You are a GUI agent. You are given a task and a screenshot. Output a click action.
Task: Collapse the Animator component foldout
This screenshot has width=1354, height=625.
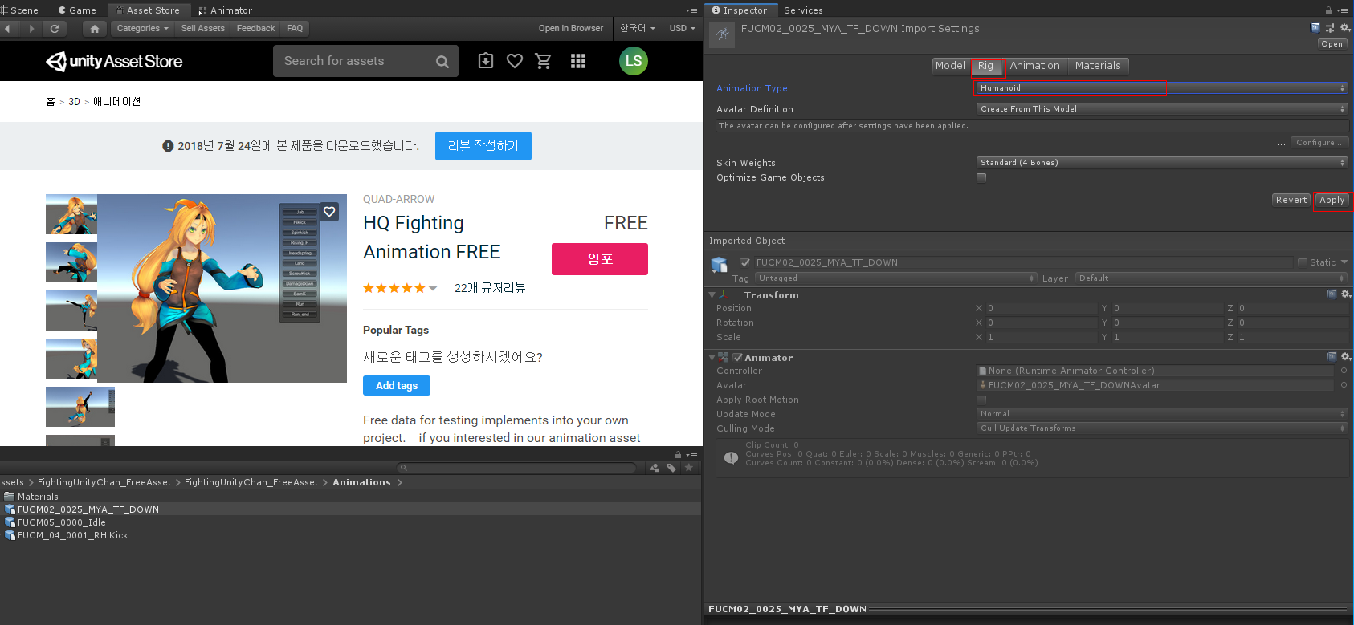tap(712, 357)
